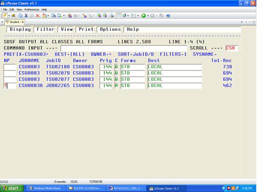The width and height of the screenshot is (268, 192).
Task: Open the File menu
Action: click(x=5, y=9)
